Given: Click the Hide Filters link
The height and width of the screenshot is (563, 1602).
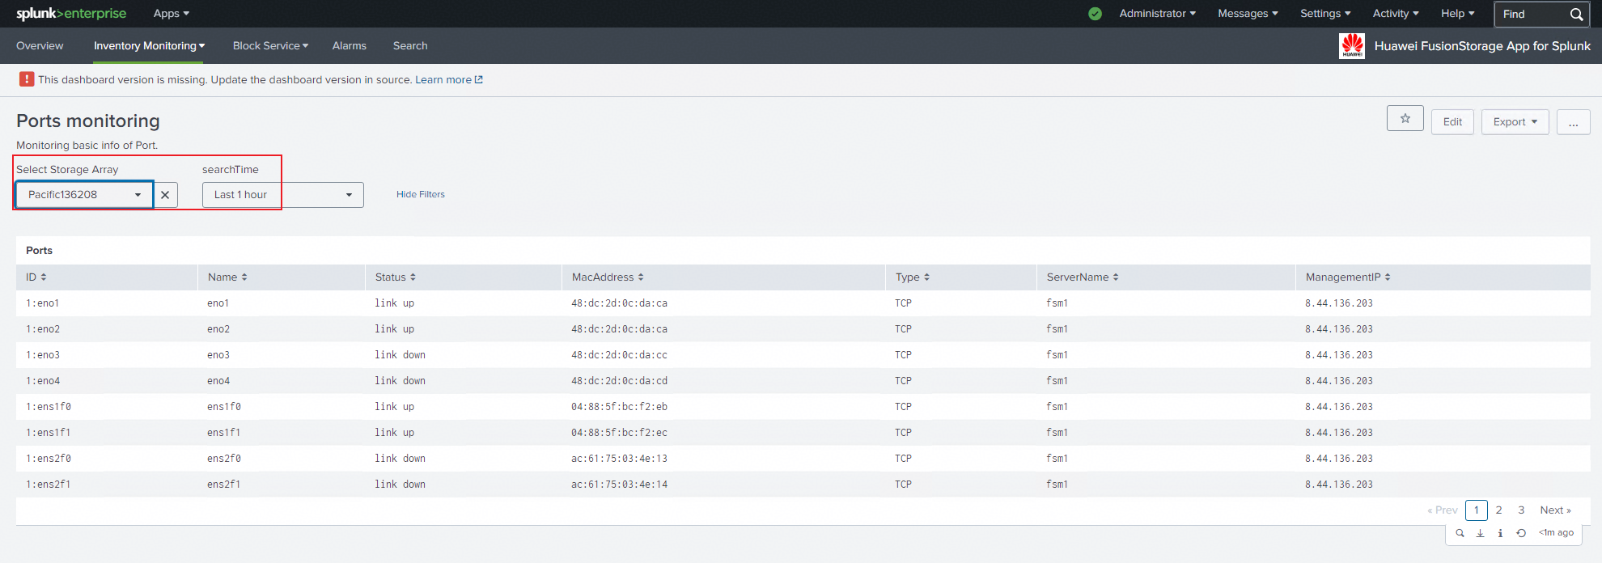Looking at the screenshot, I should (x=421, y=195).
